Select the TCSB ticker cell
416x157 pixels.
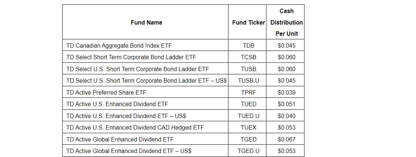click(x=248, y=57)
